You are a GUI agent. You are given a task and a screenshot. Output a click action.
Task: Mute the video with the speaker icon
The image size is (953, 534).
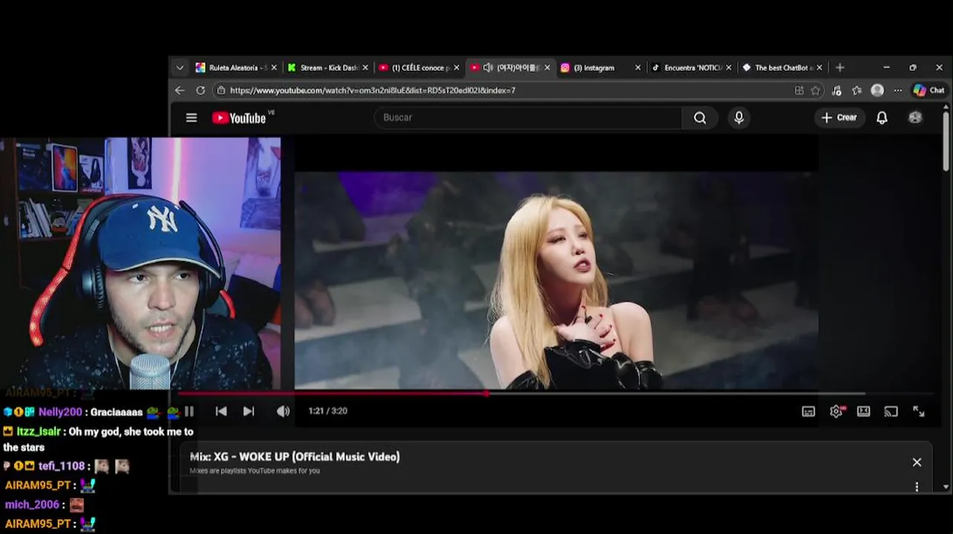283,411
